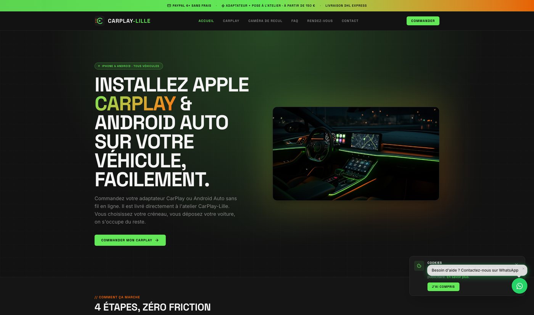Click the arrow icon in Commander mon CarPlay
This screenshot has width=534, height=315.
tap(157, 240)
